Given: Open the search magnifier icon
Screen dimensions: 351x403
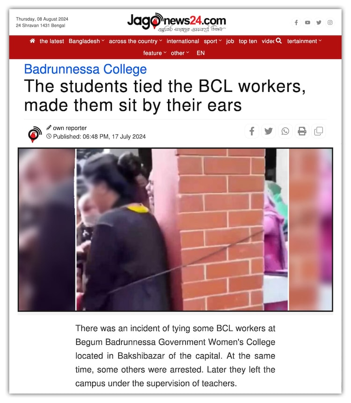Looking at the screenshot, I should point(278,41).
